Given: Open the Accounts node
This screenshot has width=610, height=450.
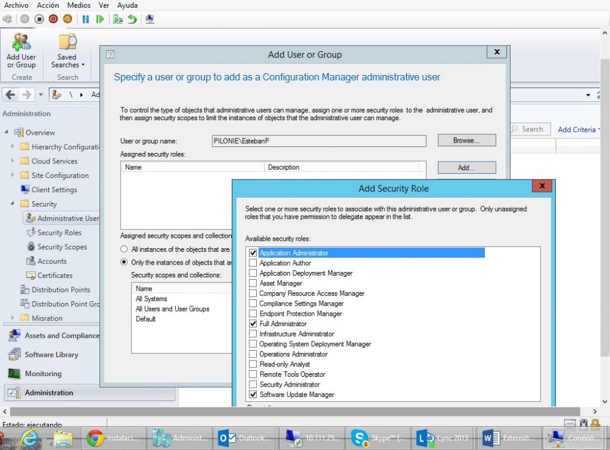Looking at the screenshot, I should 46,261.
